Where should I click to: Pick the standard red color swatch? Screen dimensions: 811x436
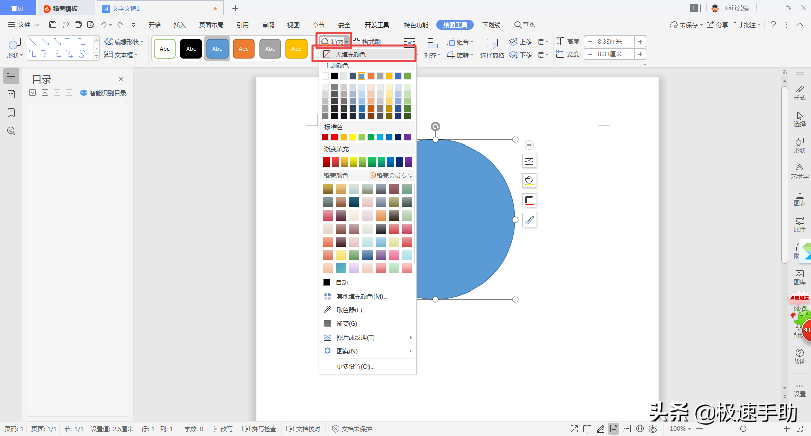click(x=335, y=137)
